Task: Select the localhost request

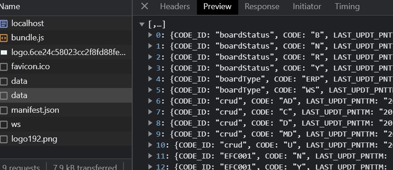Action: (66, 23)
